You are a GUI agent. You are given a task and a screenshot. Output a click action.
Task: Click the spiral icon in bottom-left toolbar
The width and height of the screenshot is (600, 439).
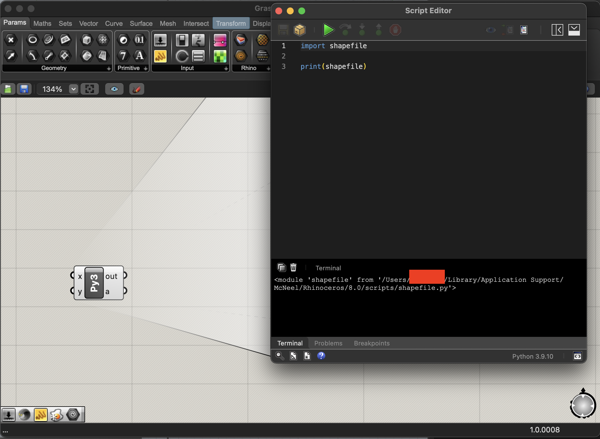(x=73, y=415)
